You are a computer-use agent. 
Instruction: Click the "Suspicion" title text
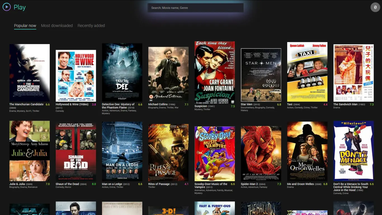point(201,106)
